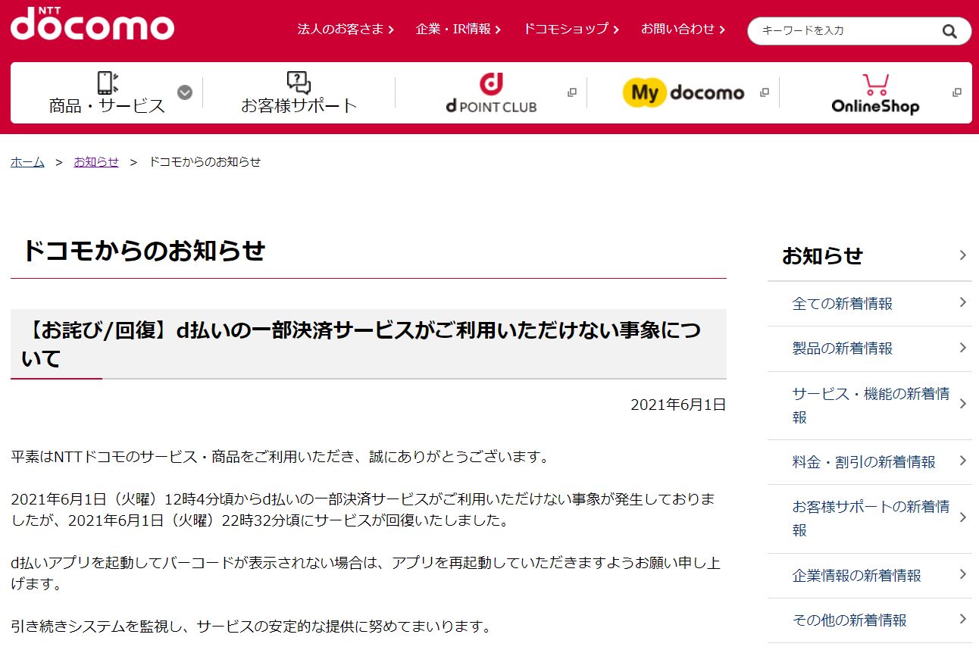Click the smartphone icon above 商品・サービス
Image resolution: width=979 pixels, height=650 pixels.
(107, 83)
